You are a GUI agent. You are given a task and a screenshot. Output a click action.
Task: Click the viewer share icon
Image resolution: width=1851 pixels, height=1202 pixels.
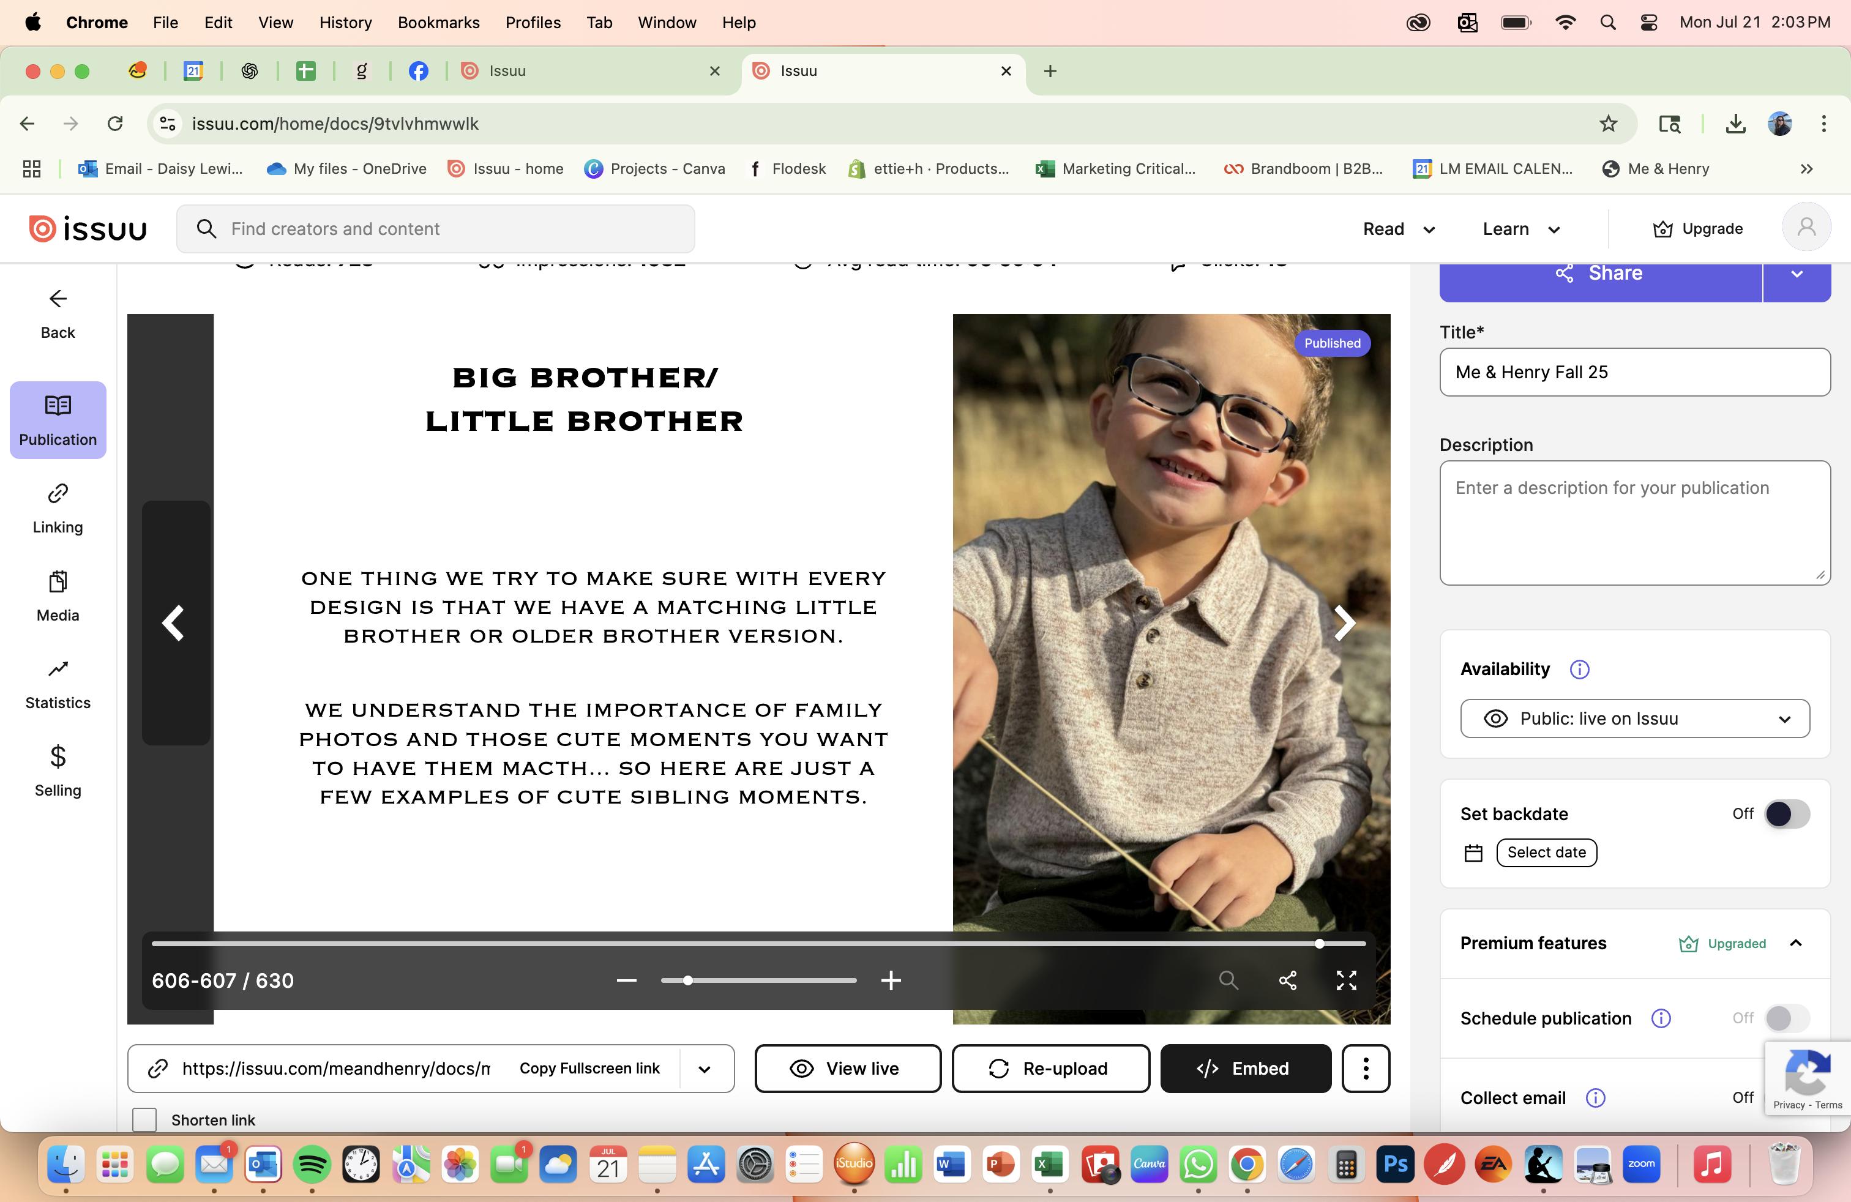(x=1287, y=980)
